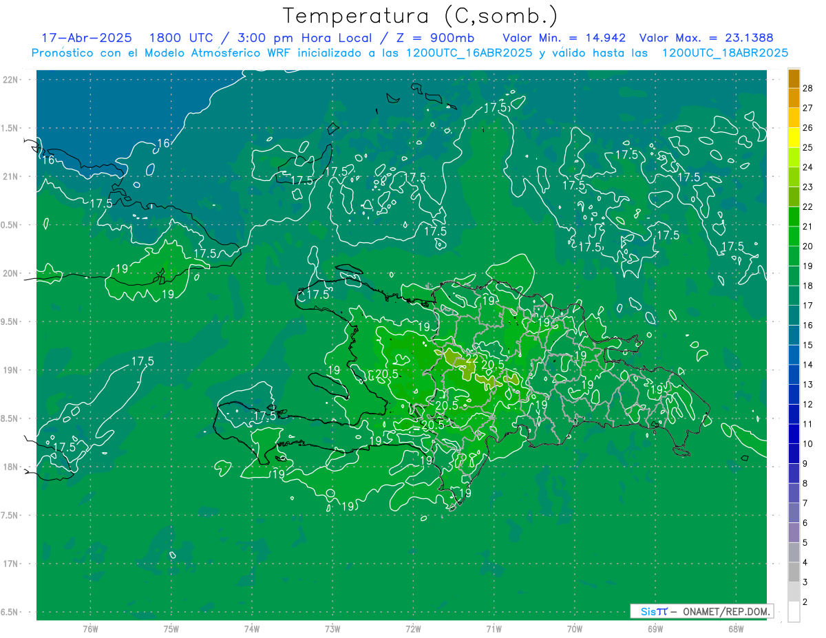Pick the bright yellow swatch between 25 and 26
Image resolution: width=826 pixels, height=638 pixels.
[794, 138]
